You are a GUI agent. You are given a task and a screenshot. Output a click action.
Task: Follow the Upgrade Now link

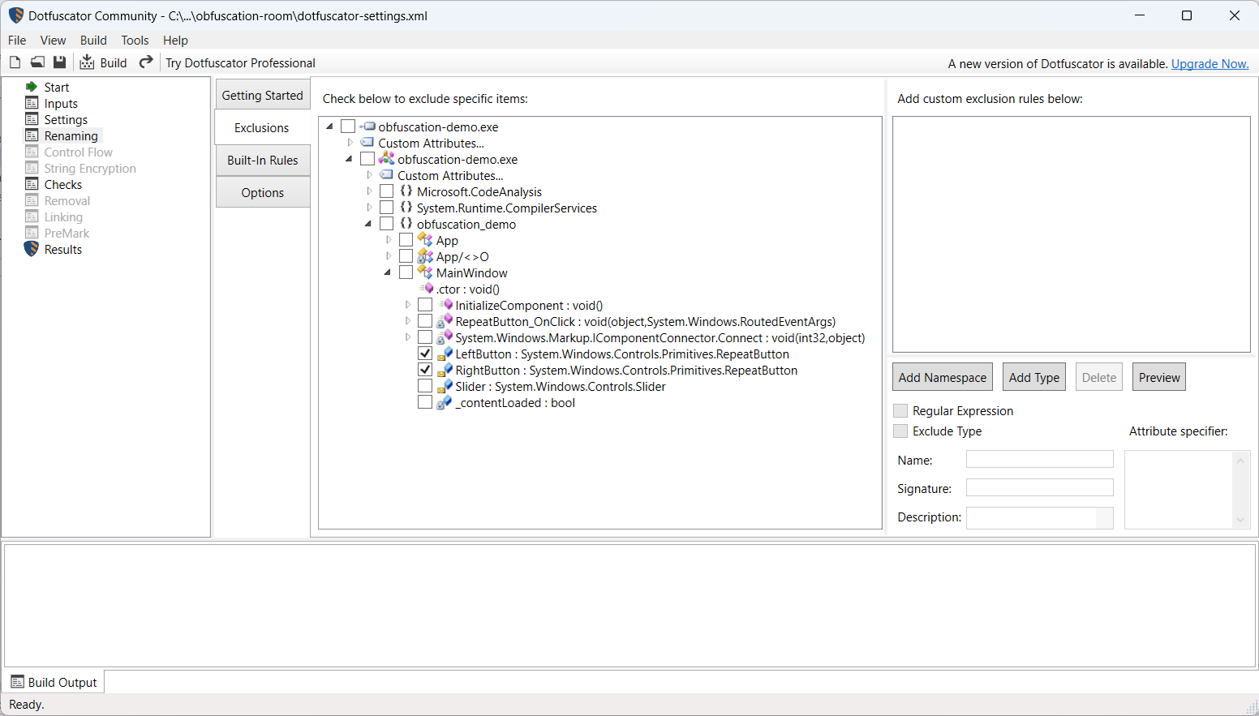[1210, 63]
